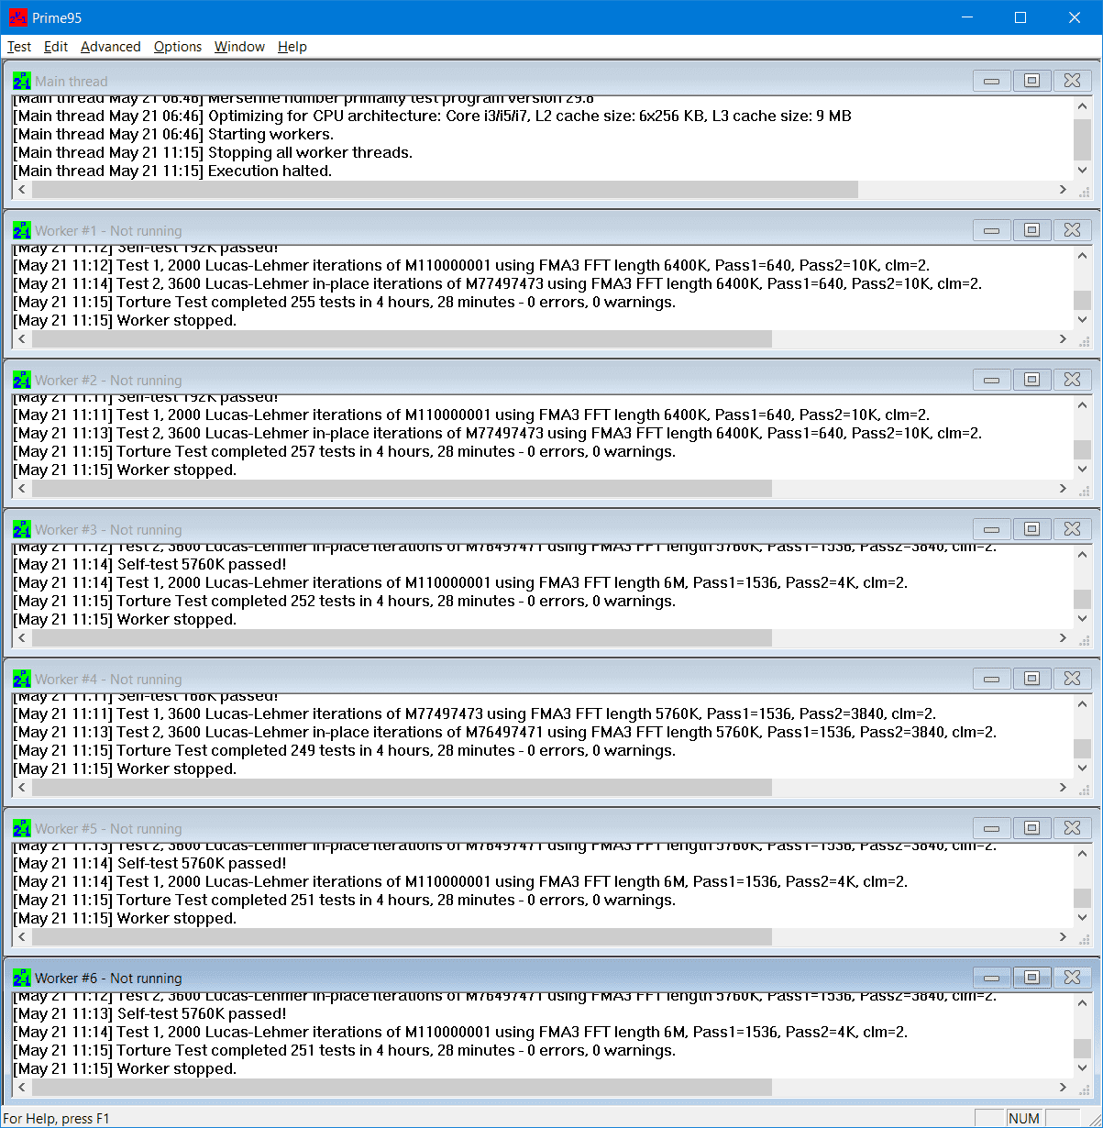
Task: Click the Main thread horizontal scroll-right arrow
Action: 1064,190
